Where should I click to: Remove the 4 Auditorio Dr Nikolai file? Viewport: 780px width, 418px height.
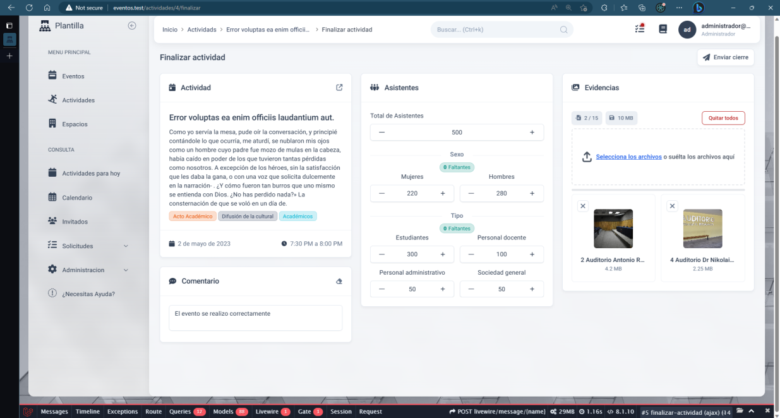(x=672, y=206)
